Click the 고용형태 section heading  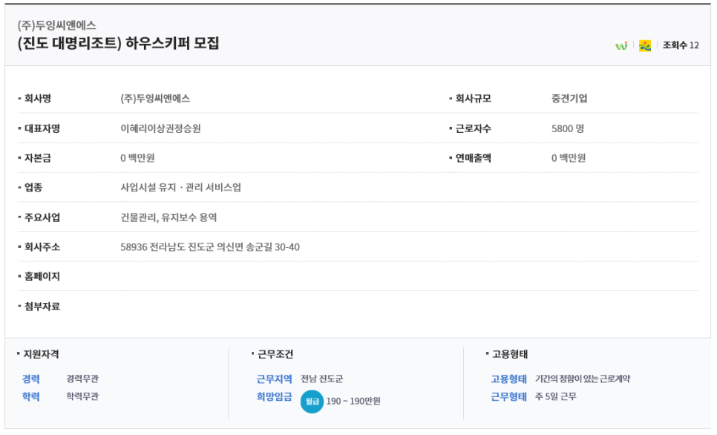click(x=510, y=354)
